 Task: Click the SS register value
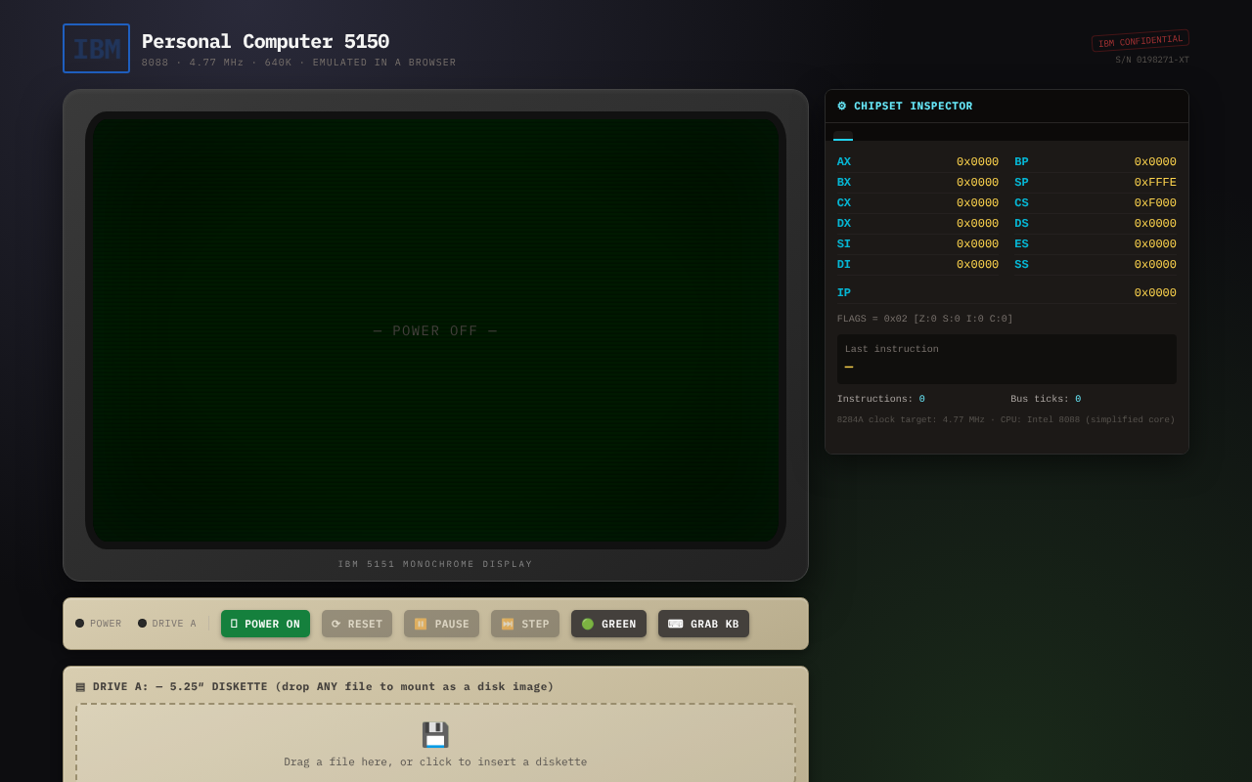click(1155, 265)
